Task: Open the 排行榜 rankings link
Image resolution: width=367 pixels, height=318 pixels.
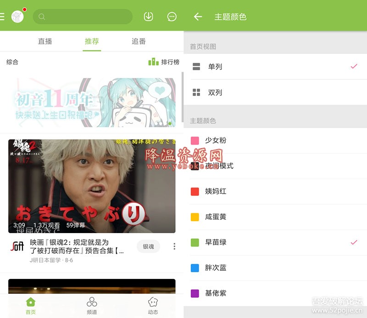Action: point(164,62)
